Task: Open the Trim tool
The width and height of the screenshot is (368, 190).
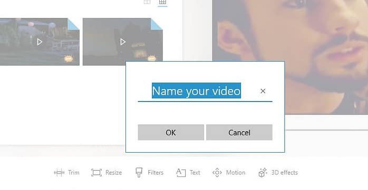Action: tap(66, 173)
